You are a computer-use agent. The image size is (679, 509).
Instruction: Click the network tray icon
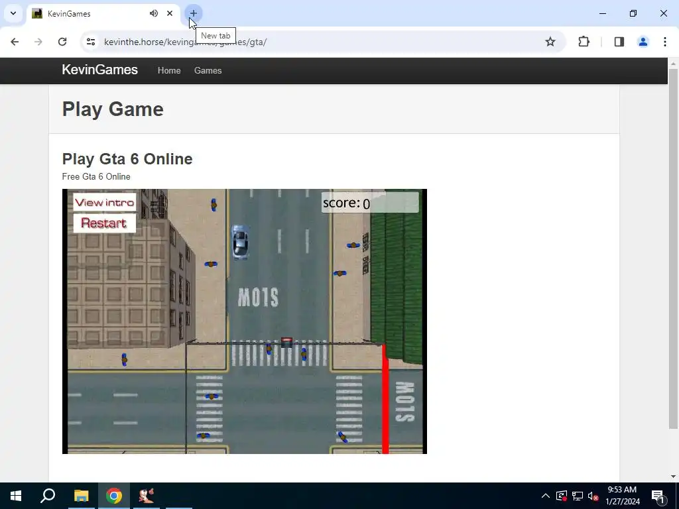[x=578, y=496]
